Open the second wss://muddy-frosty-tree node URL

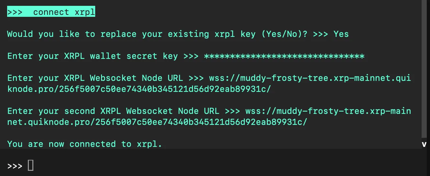(x=328, y=111)
